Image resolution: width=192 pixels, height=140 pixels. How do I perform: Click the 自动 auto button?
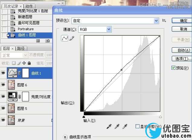[x=182, y=50]
